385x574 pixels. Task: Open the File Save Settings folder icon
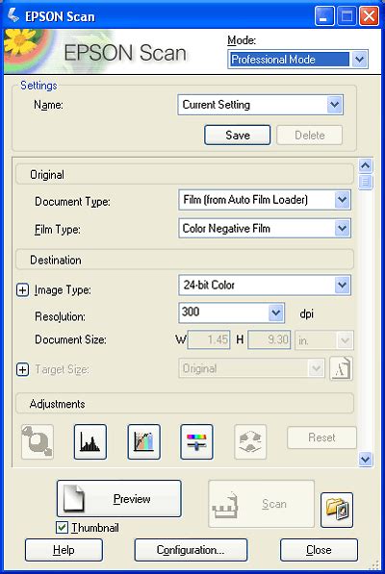point(337,510)
